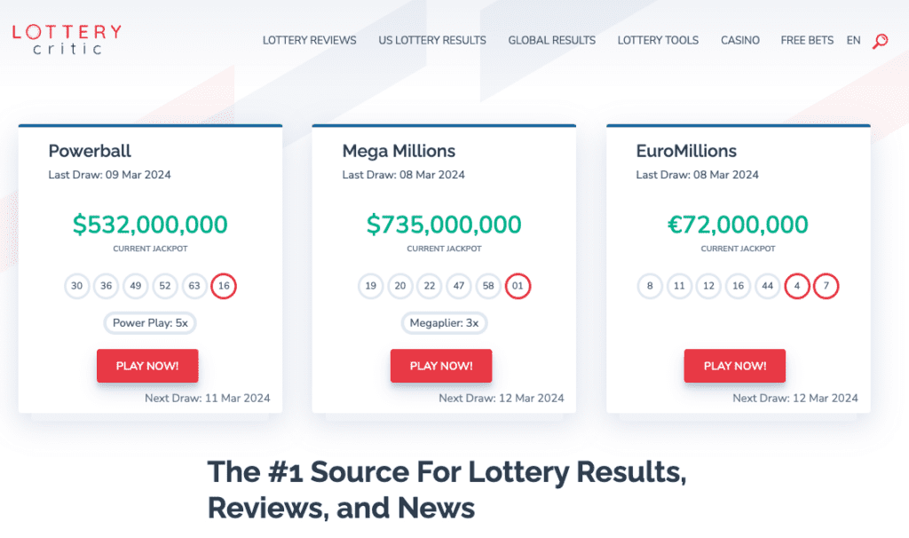The width and height of the screenshot is (909, 538).
Task: Open the Free Bets page
Action: tap(807, 40)
